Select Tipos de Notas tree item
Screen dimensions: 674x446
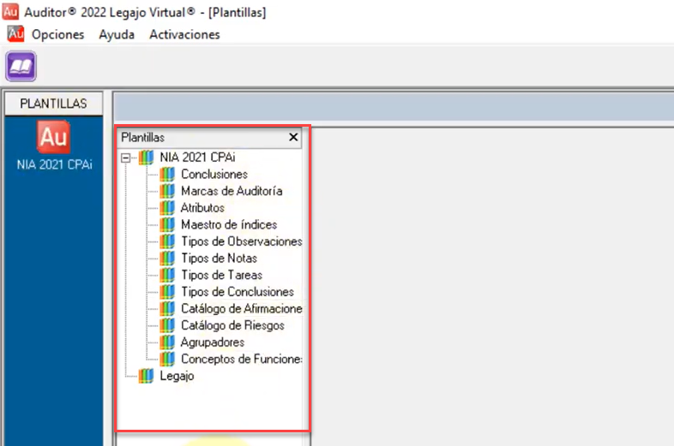click(x=220, y=258)
